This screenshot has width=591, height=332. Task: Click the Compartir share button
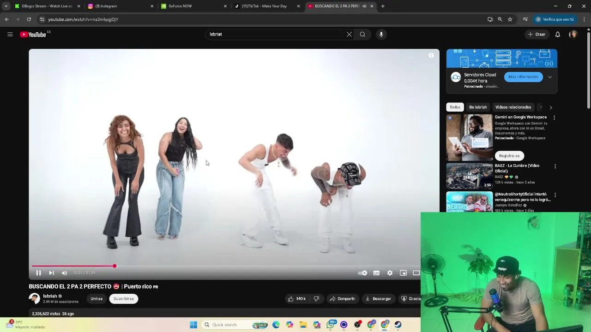(342, 299)
